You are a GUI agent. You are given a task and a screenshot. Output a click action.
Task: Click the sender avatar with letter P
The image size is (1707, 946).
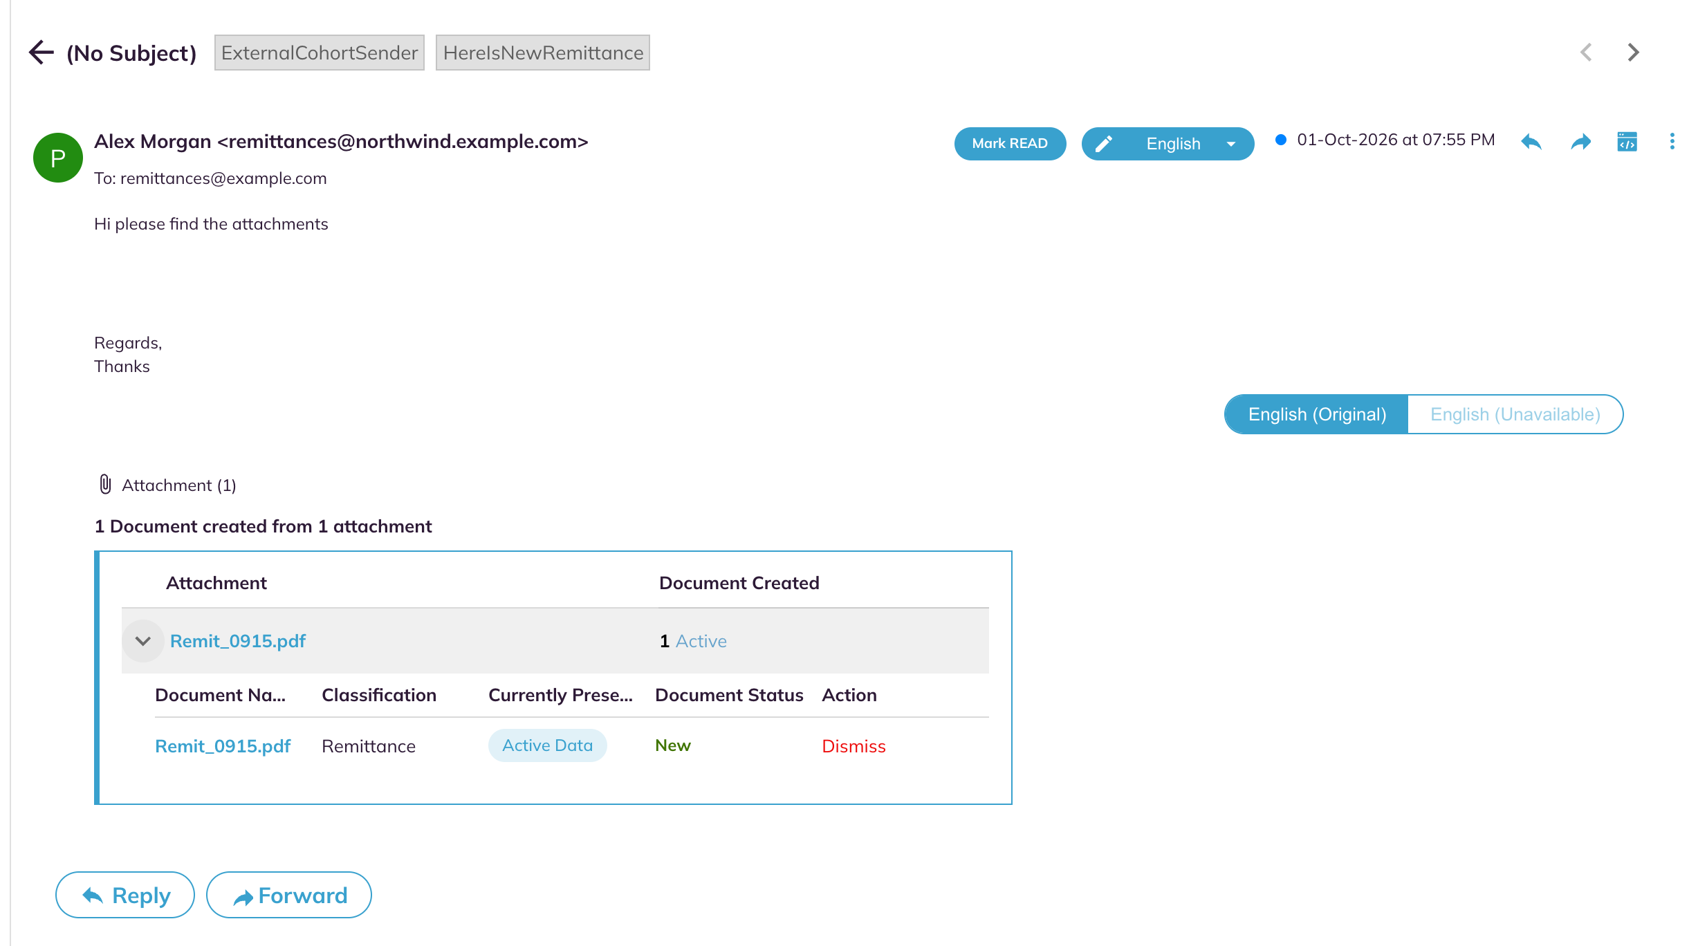[x=58, y=158]
